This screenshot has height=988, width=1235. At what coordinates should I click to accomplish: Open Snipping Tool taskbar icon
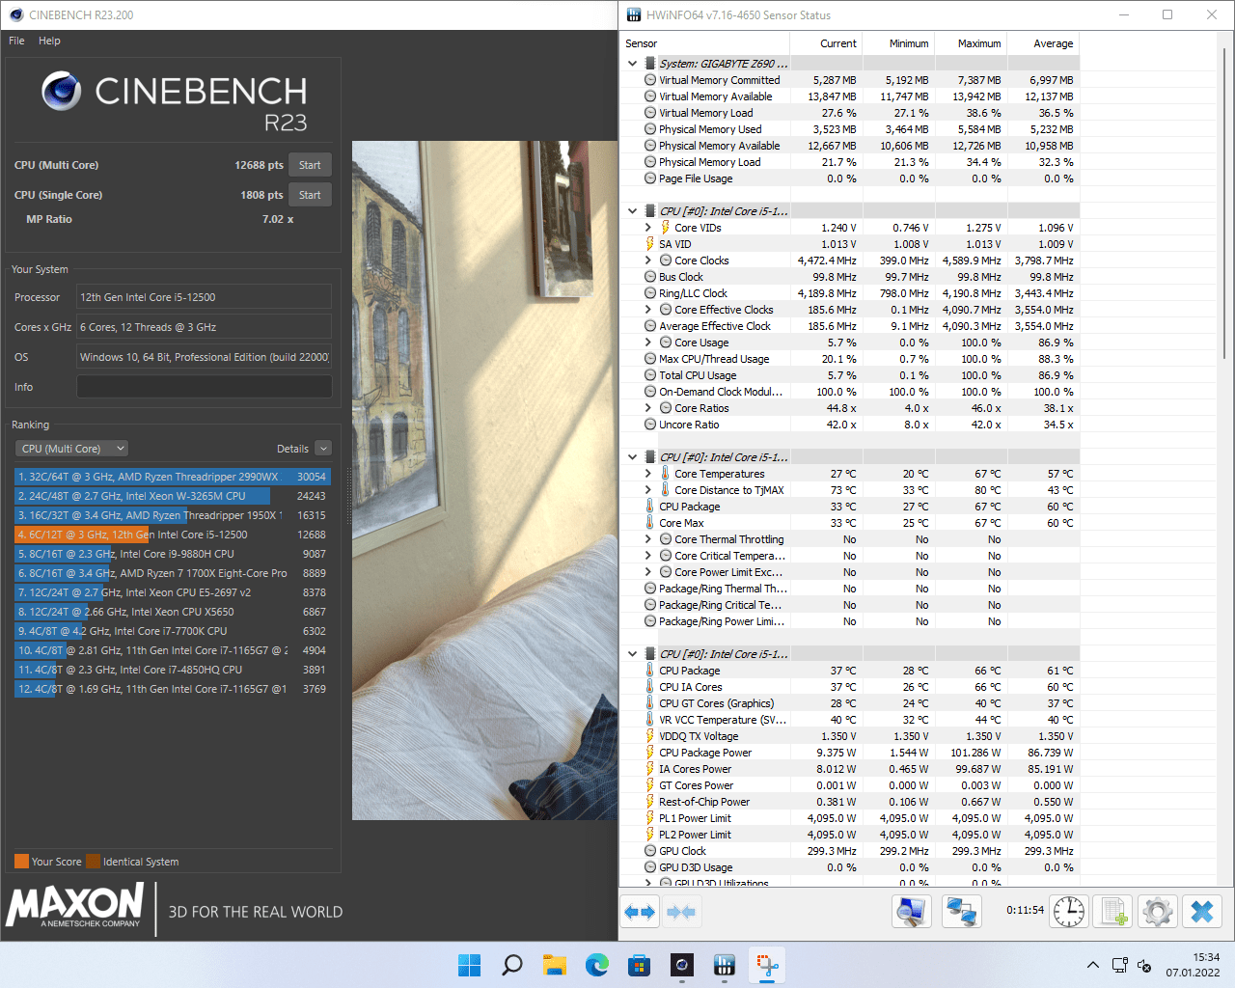[x=767, y=965]
